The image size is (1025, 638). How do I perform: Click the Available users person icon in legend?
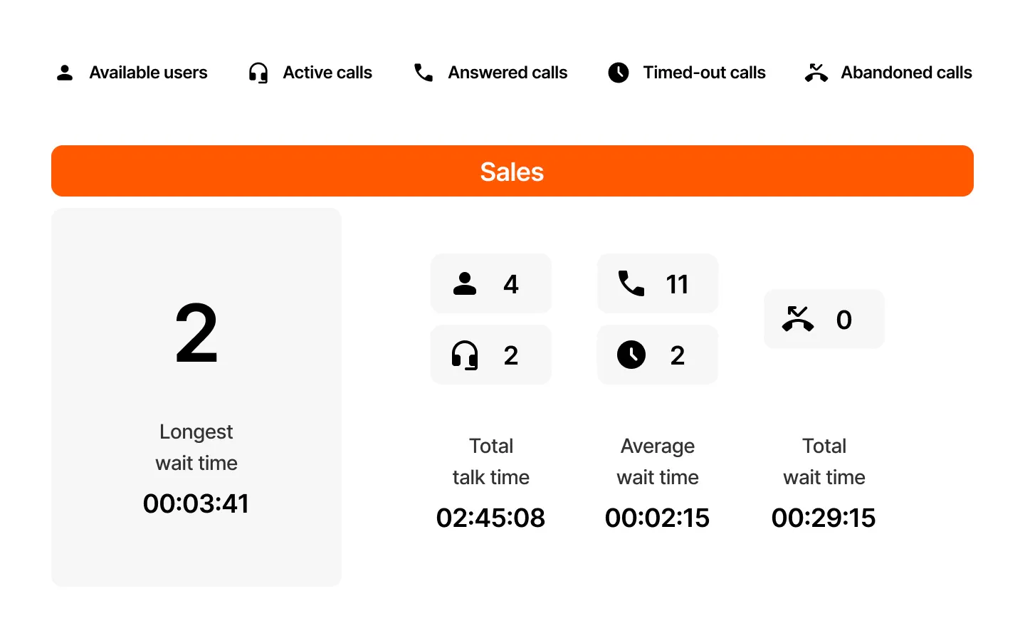coord(65,73)
